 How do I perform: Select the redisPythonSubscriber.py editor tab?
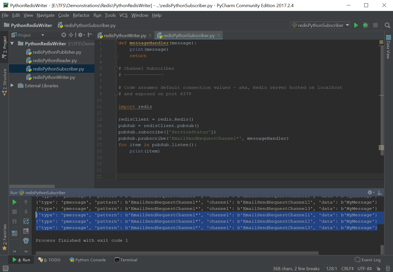[x=189, y=35]
